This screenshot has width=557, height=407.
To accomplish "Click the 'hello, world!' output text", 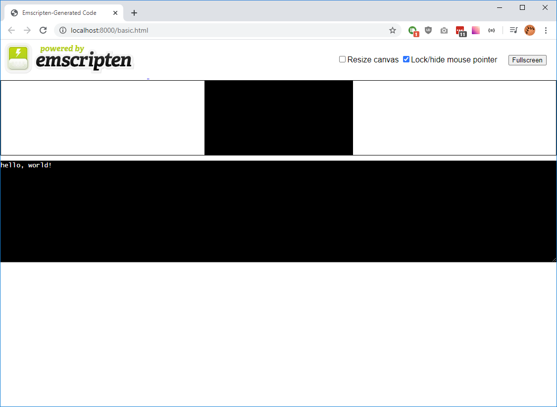I will (x=26, y=165).
